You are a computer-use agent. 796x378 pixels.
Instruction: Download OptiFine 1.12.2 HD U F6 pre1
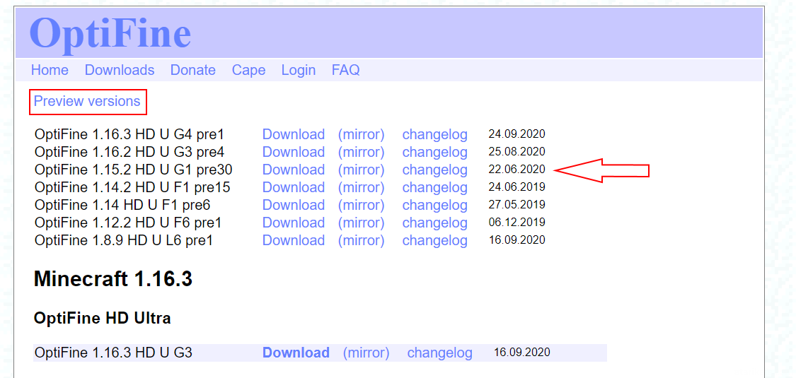(294, 223)
